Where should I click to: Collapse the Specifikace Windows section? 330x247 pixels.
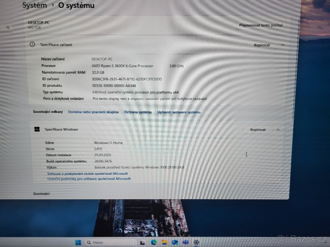pos(278,130)
